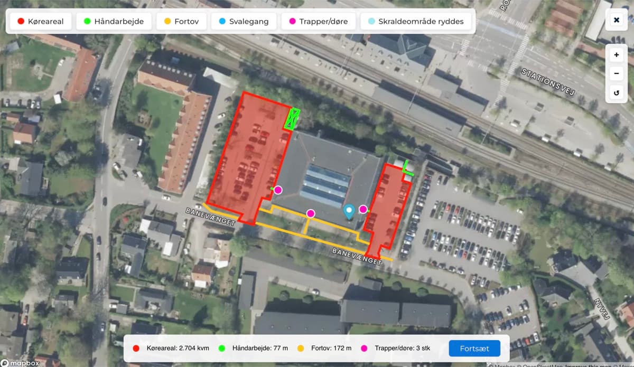
Task: Reset the map rotation
Action: click(616, 92)
